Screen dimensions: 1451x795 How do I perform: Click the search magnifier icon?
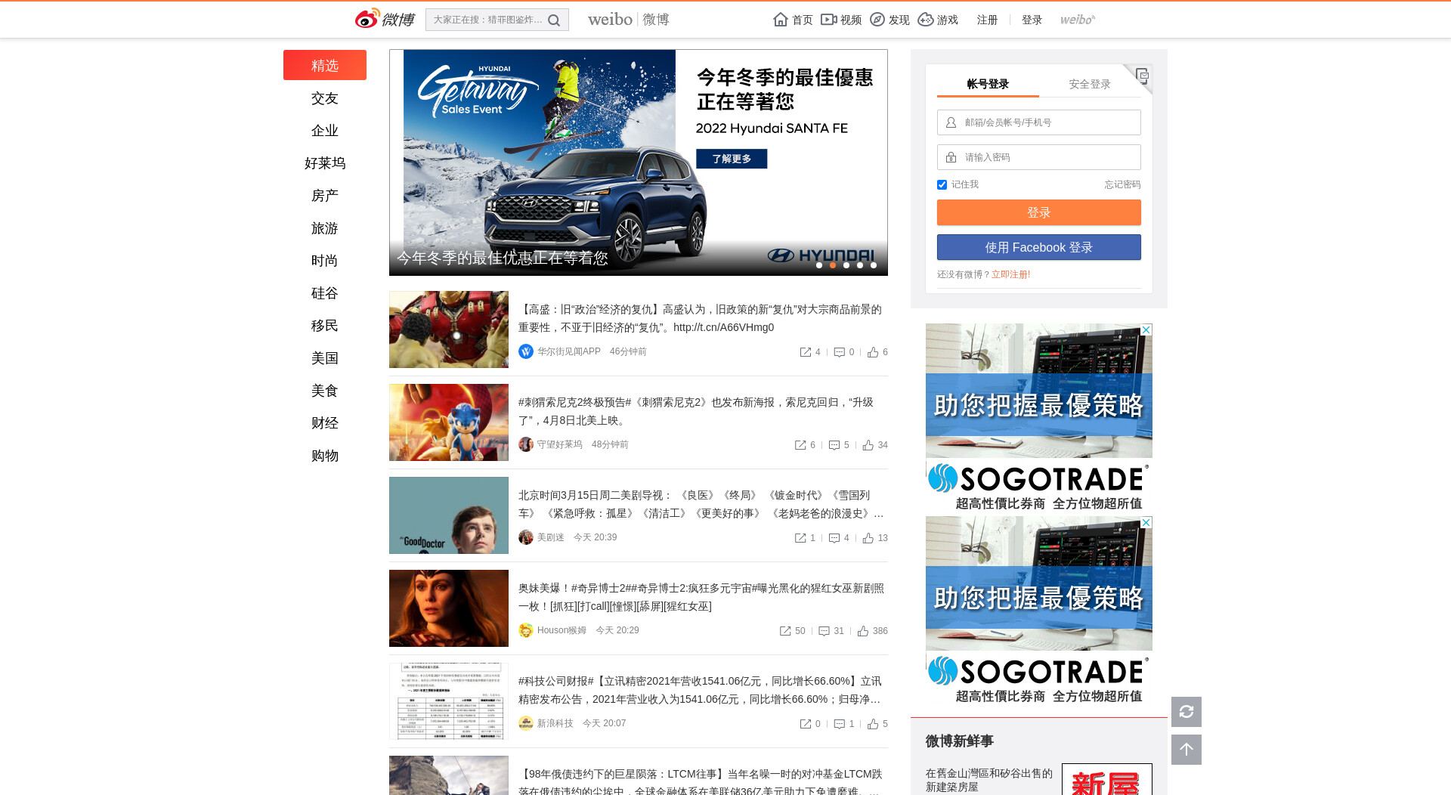(x=554, y=20)
